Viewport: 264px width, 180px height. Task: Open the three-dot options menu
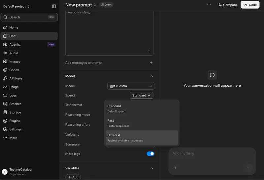[209, 5]
